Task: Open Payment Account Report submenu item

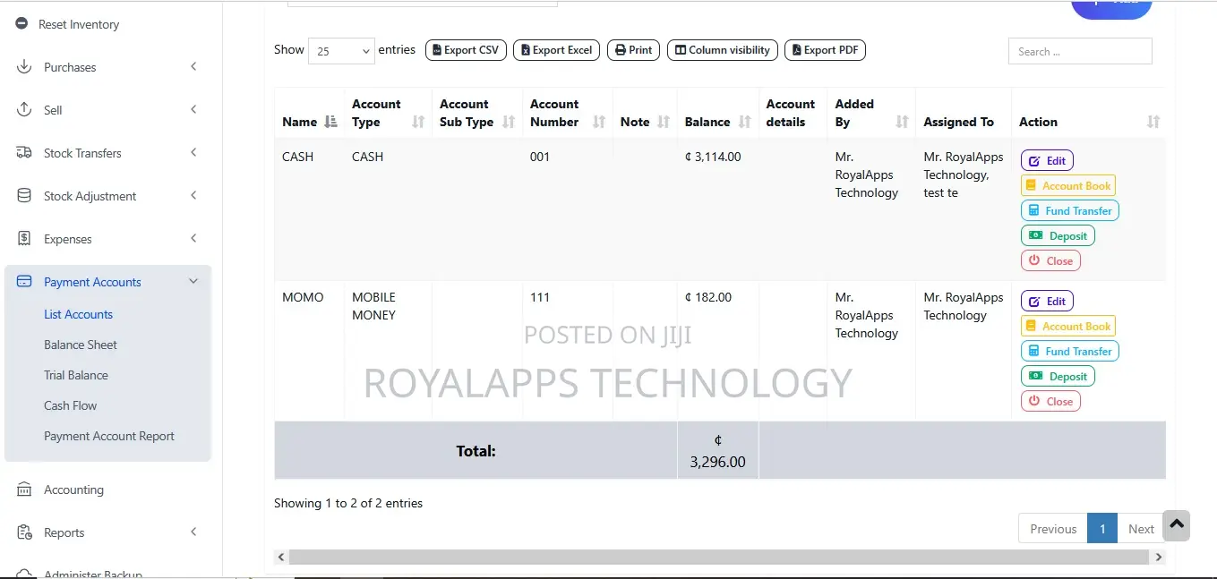Action: click(109, 436)
